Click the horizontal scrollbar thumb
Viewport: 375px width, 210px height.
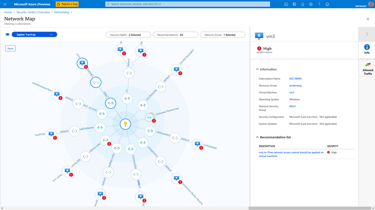pos(309,208)
